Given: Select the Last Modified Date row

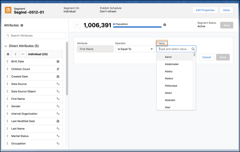Looking at the screenshot, I should [x=33, y=121].
